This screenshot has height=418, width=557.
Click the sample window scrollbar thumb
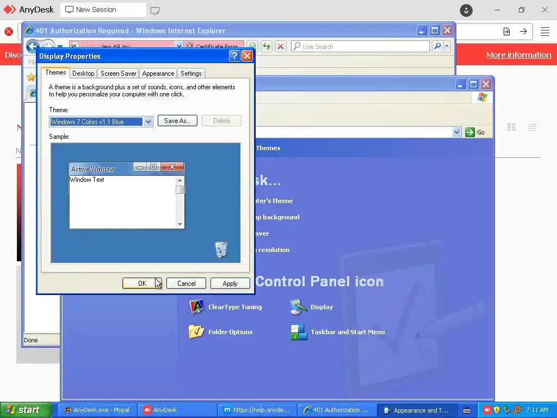click(x=180, y=189)
